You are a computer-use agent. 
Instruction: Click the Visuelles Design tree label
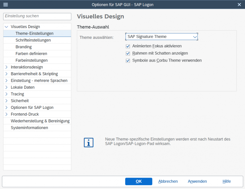click(25, 27)
